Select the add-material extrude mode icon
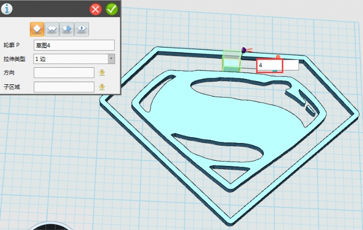 [x=52, y=29]
